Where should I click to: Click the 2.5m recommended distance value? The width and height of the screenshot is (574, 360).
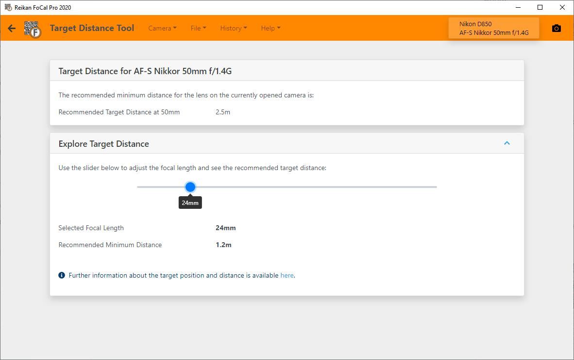tap(222, 112)
